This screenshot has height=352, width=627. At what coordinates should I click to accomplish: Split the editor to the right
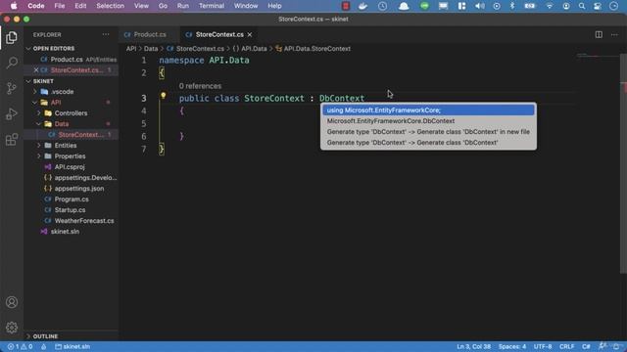[x=599, y=35]
